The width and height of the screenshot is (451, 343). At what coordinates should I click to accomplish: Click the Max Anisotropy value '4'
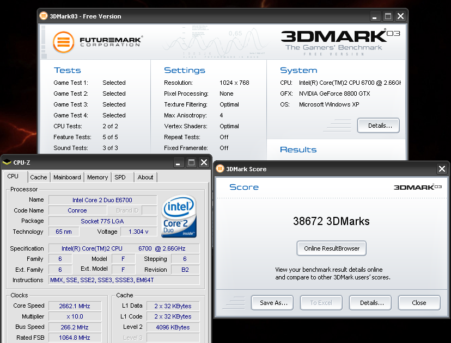point(221,115)
